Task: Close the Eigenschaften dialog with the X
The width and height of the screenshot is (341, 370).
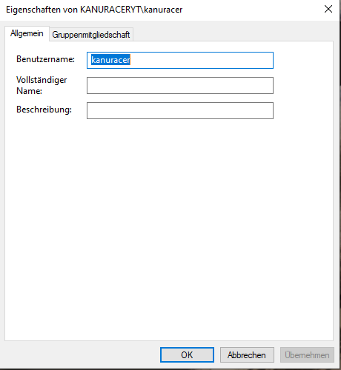Action: tap(328, 9)
